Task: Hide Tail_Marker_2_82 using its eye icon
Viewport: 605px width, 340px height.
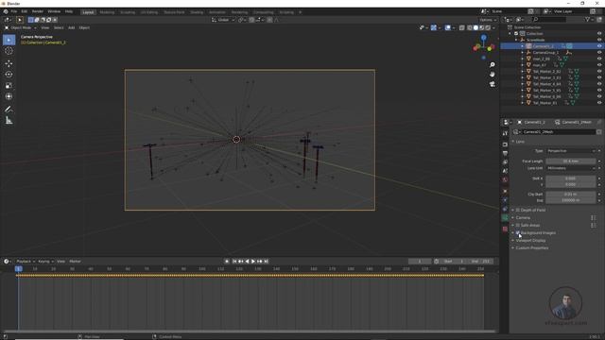Action: (599, 72)
